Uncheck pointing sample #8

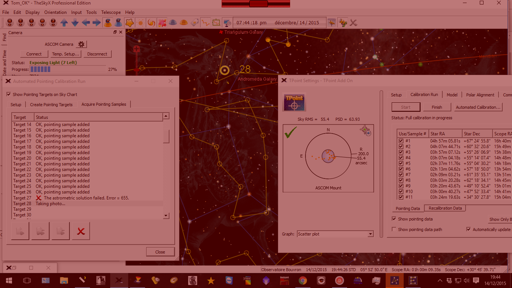tap(401, 180)
